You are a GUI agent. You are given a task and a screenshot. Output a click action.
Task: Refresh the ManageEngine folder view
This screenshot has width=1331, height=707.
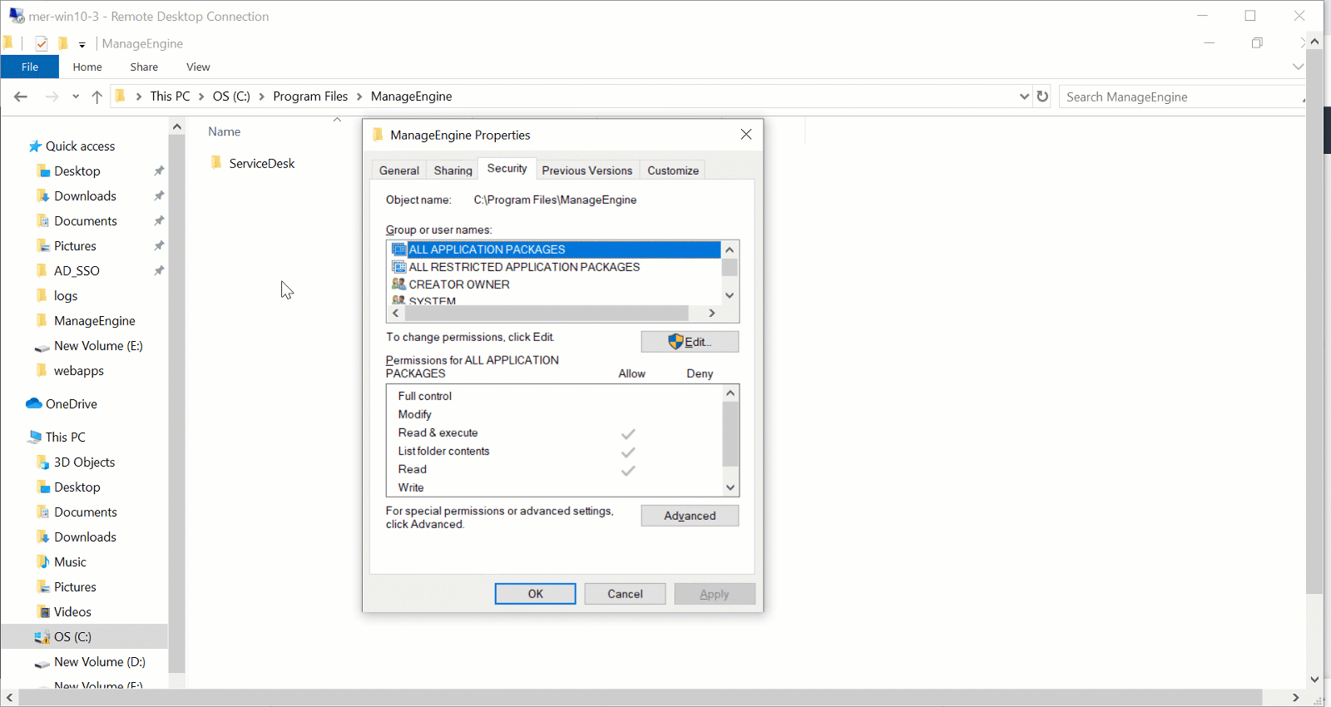(1042, 96)
